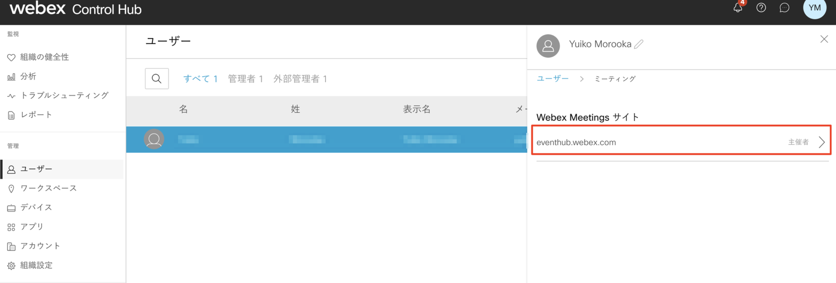
Task: Click the ミーティング breadcrumb text
Action: click(x=615, y=79)
